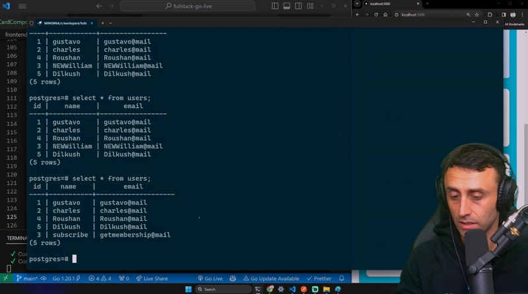Open Chrome tab search dropdown arrow
Screen dimensions: 528x294
pos(357,4)
